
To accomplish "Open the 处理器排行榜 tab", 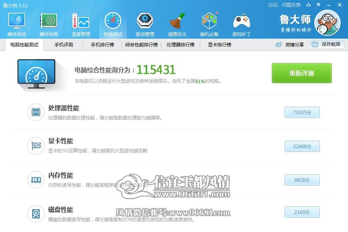I will (x=181, y=45).
